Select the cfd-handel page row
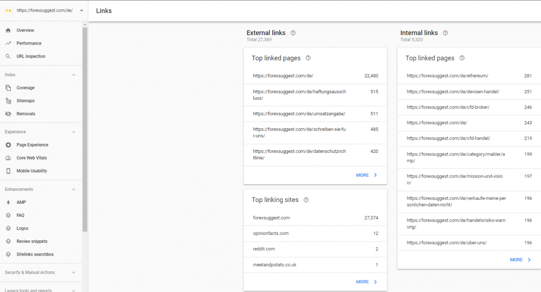 [x=469, y=139]
